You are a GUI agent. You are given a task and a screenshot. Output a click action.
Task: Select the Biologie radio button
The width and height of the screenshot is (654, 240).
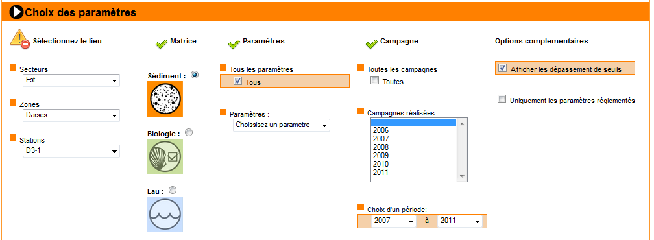189,132
